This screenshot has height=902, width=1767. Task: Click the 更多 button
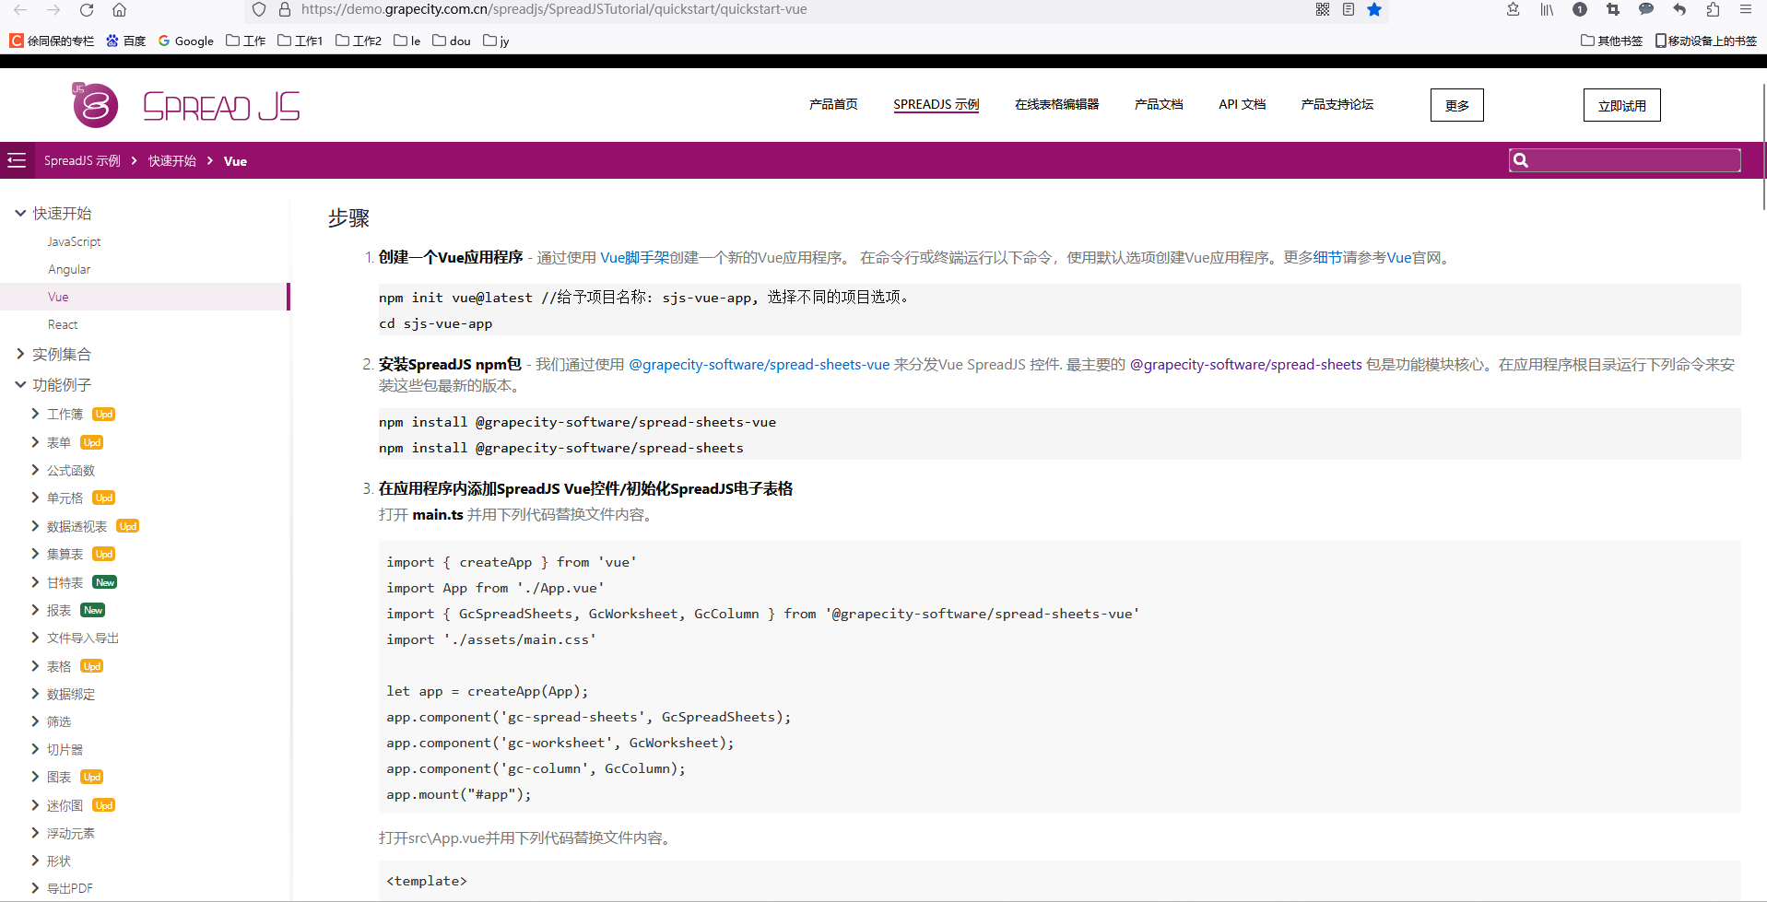[x=1457, y=105]
